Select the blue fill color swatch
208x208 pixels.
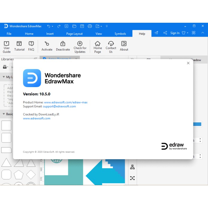coord(197,124)
